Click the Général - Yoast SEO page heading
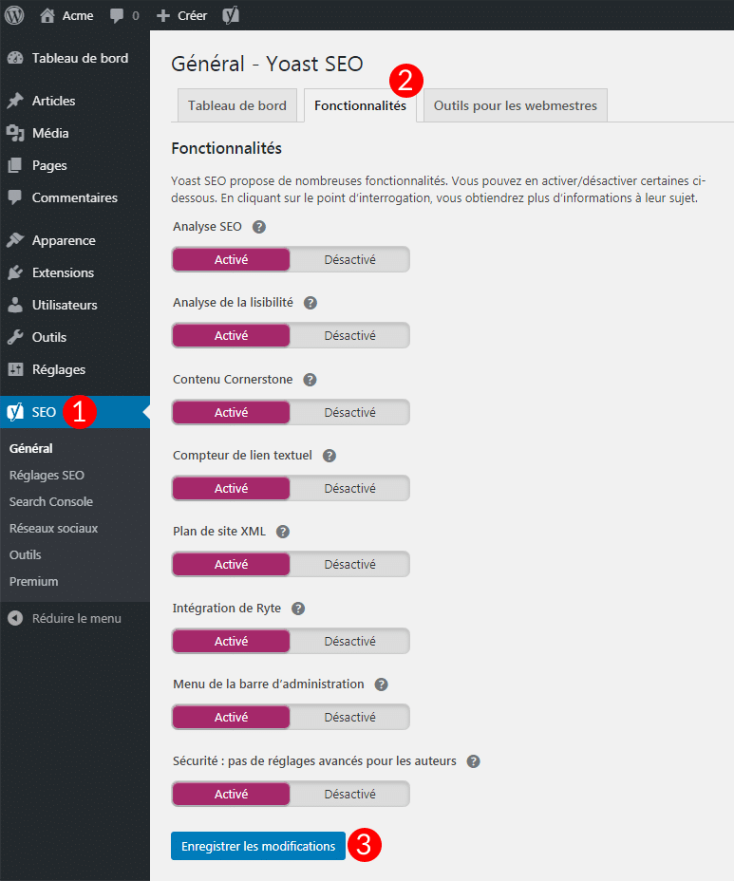Viewport: 734px width, 881px height. coord(267,64)
